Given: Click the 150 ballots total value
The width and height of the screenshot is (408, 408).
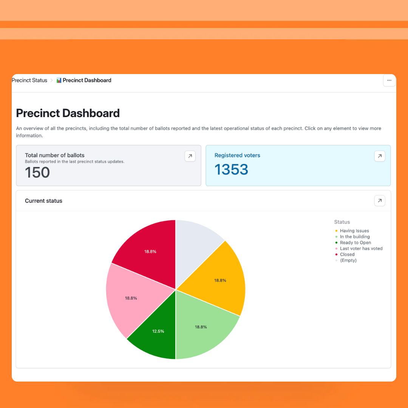Looking at the screenshot, I should 37,173.
